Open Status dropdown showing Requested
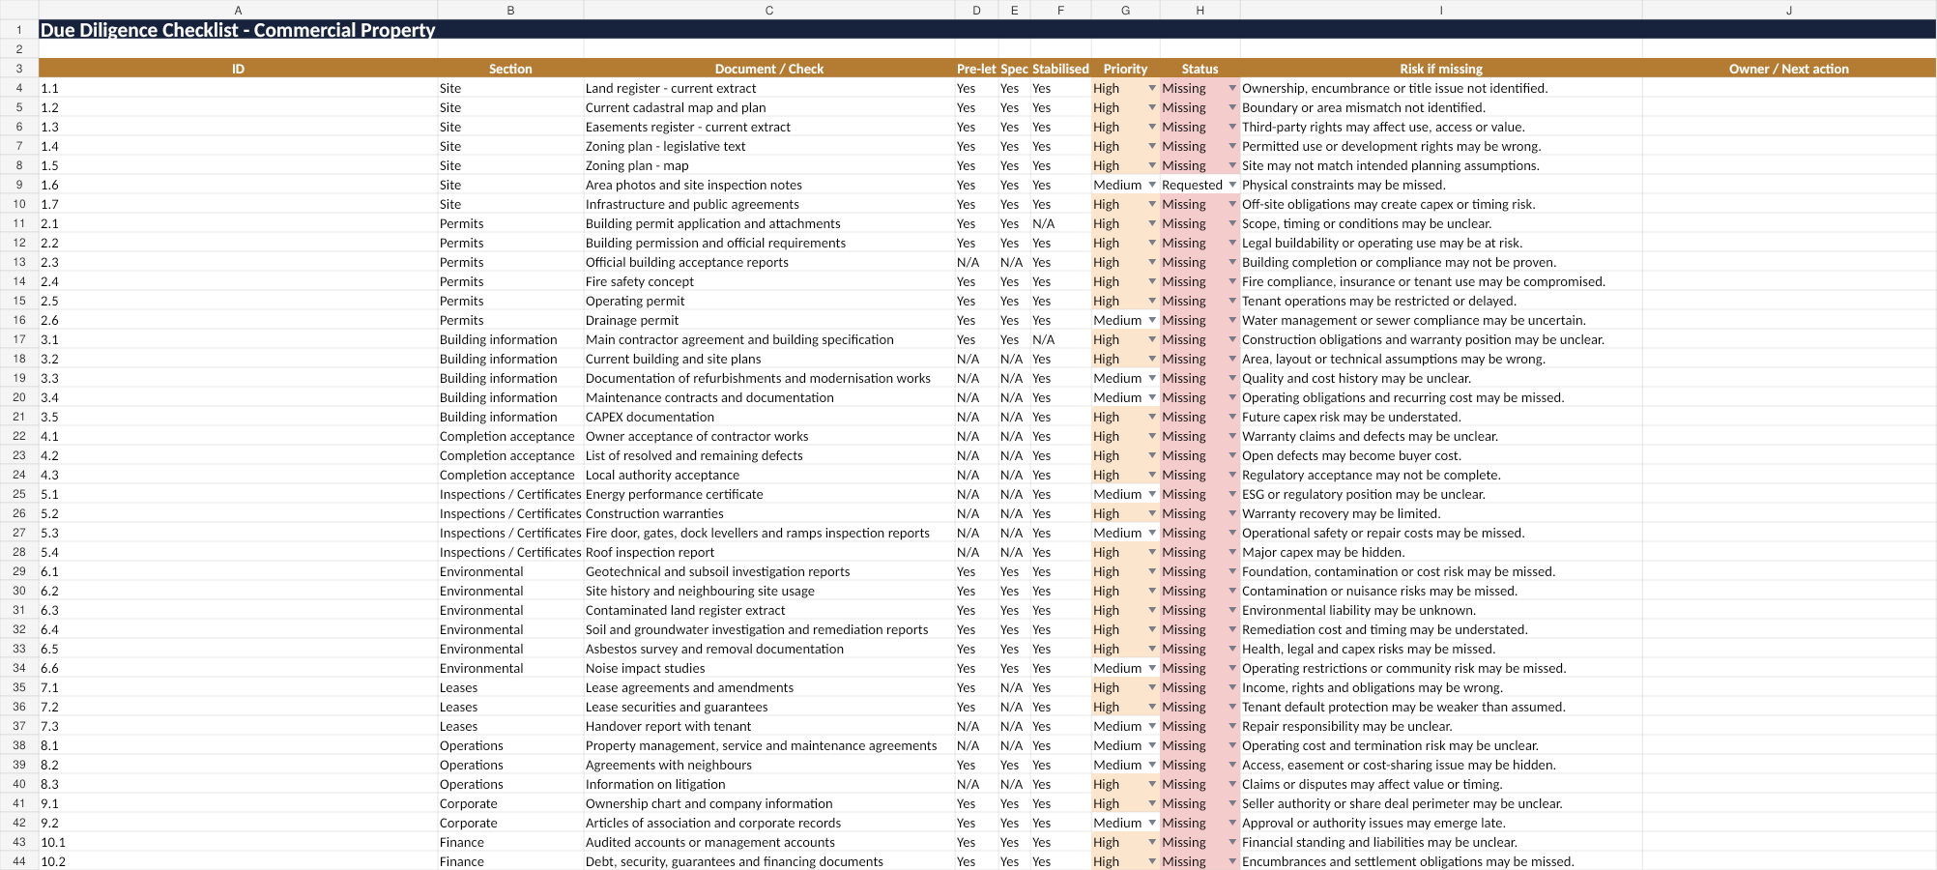The height and width of the screenshot is (870, 1937). coord(1232,185)
